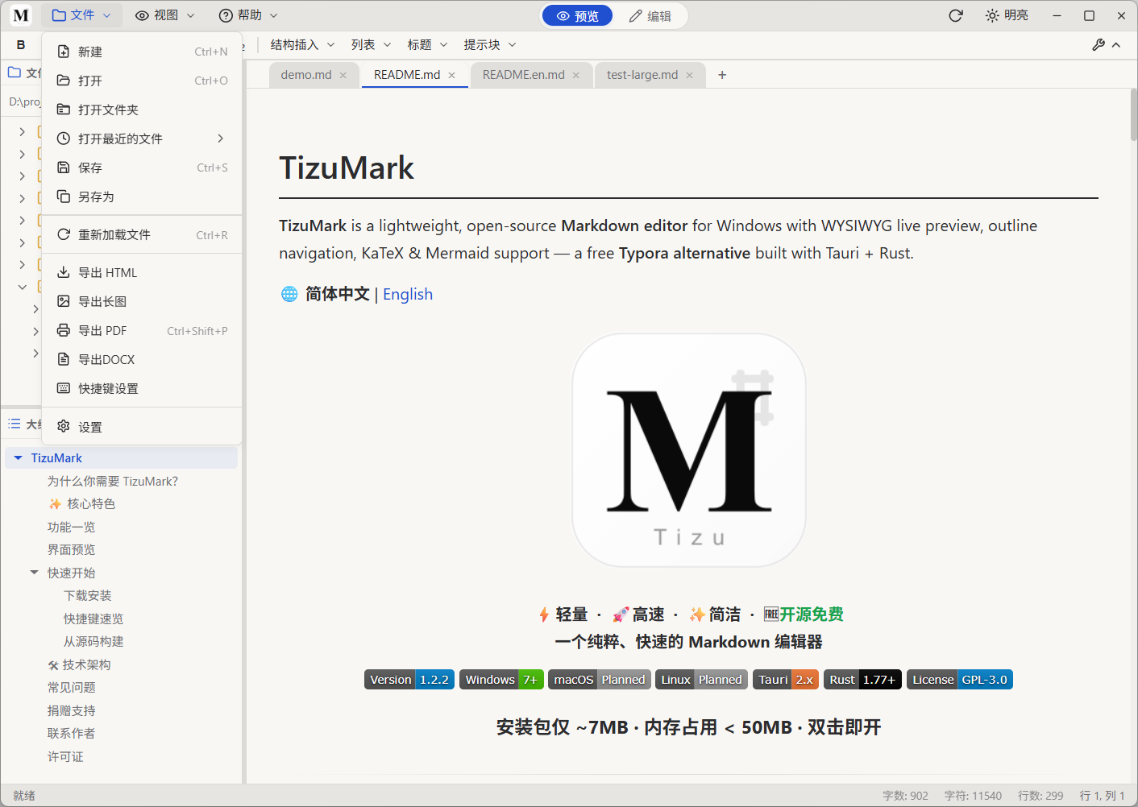Select 保存 in the file menu
This screenshot has width=1138, height=807.
coord(142,168)
